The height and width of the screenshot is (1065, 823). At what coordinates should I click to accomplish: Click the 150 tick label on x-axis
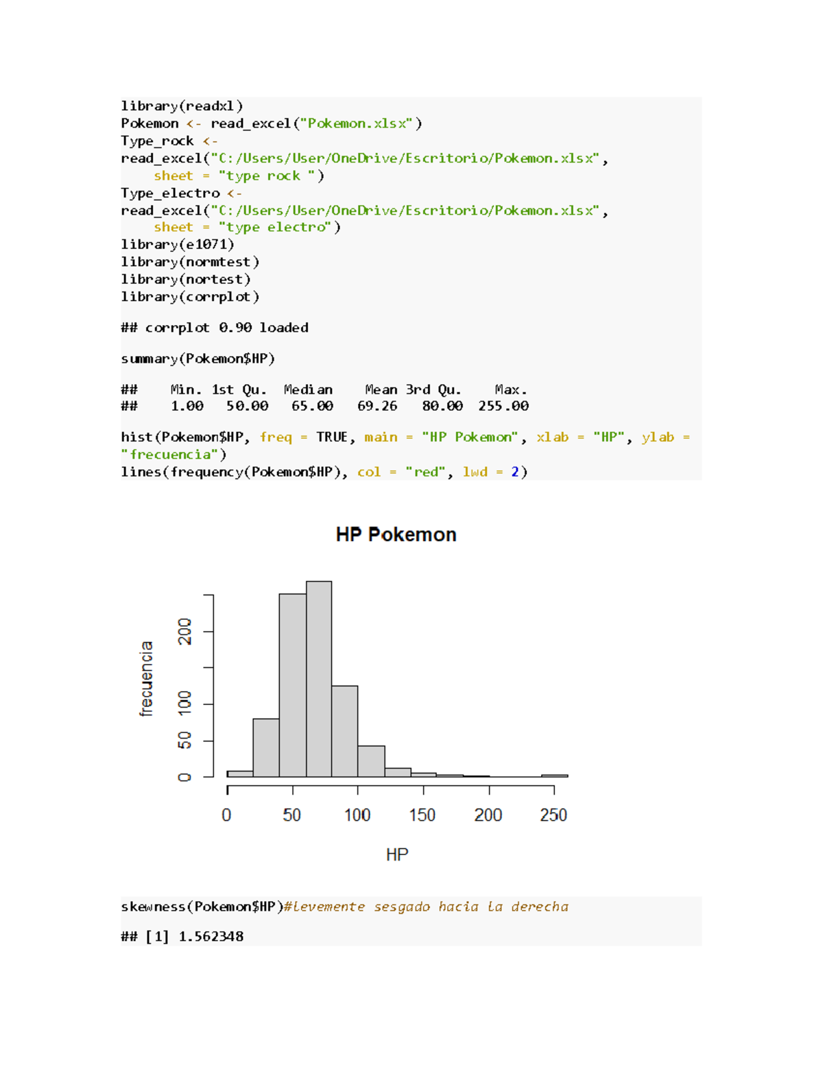422,815
